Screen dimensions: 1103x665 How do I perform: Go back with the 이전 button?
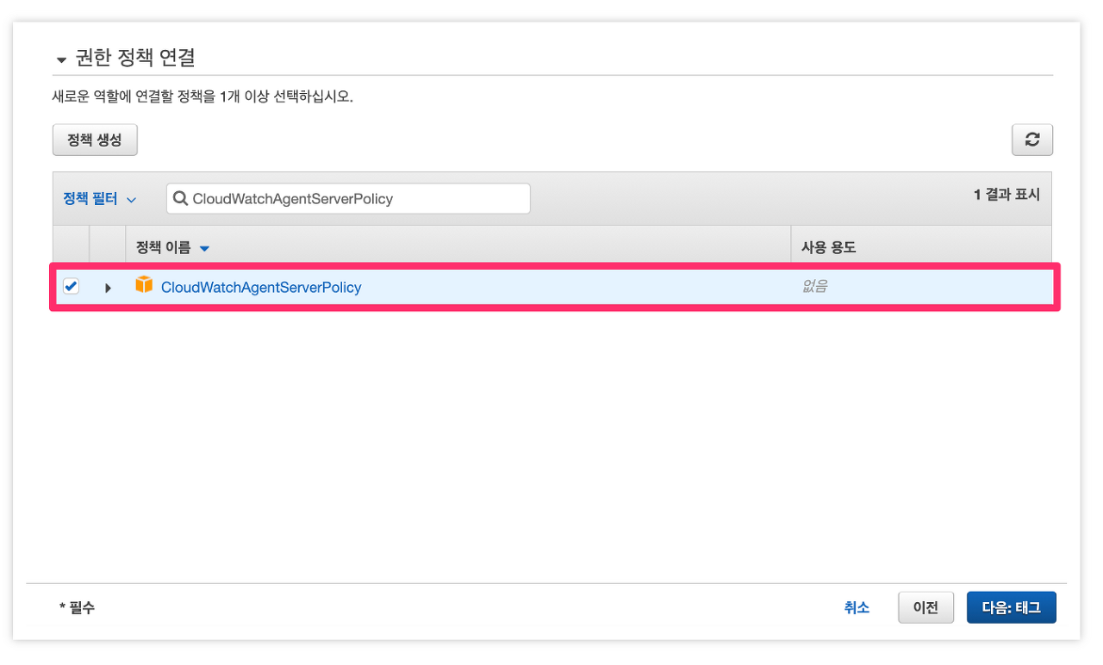(x=925, y=607)
